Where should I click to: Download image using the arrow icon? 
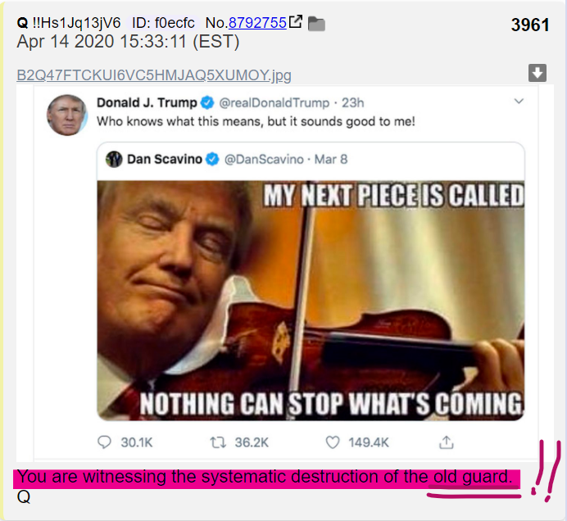pos(538,73)
